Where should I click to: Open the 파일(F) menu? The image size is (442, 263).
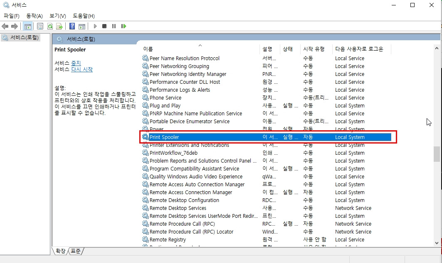point(12,16)
